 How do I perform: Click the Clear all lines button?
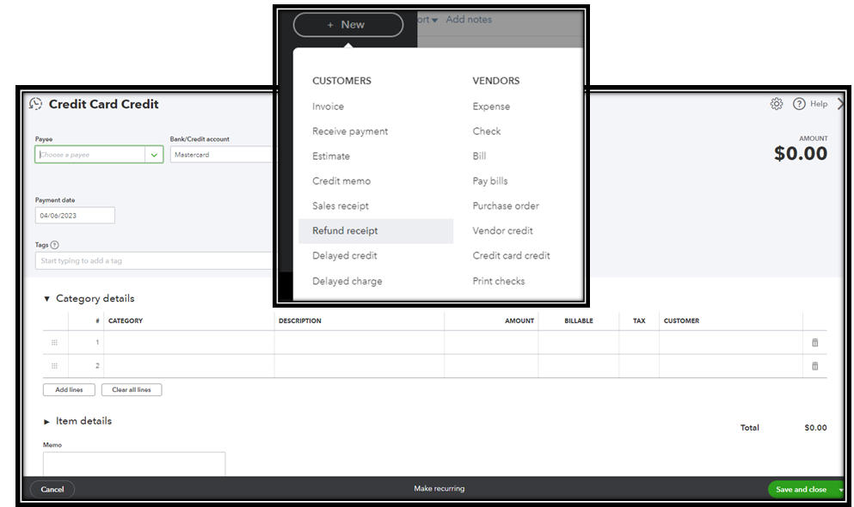coord(132,390)
